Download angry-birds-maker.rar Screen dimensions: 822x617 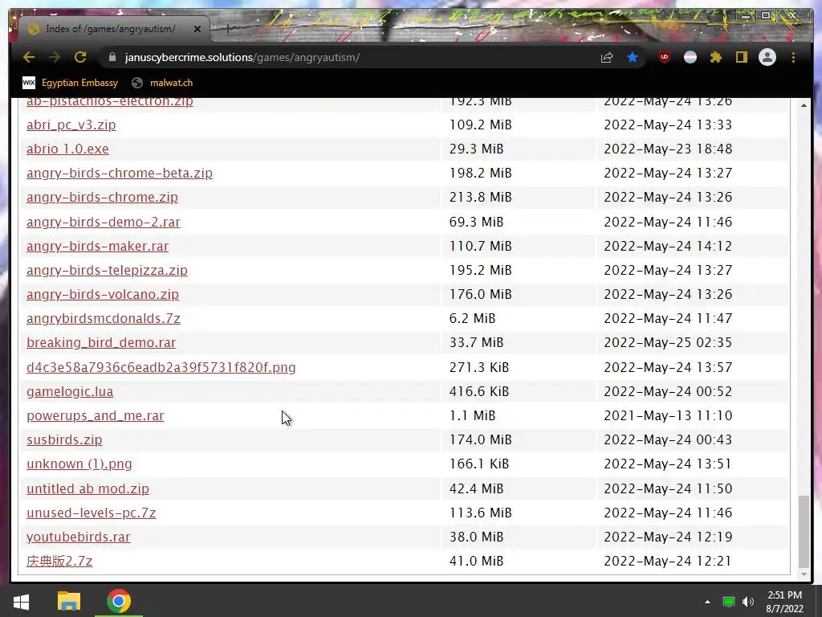[97, 246]
